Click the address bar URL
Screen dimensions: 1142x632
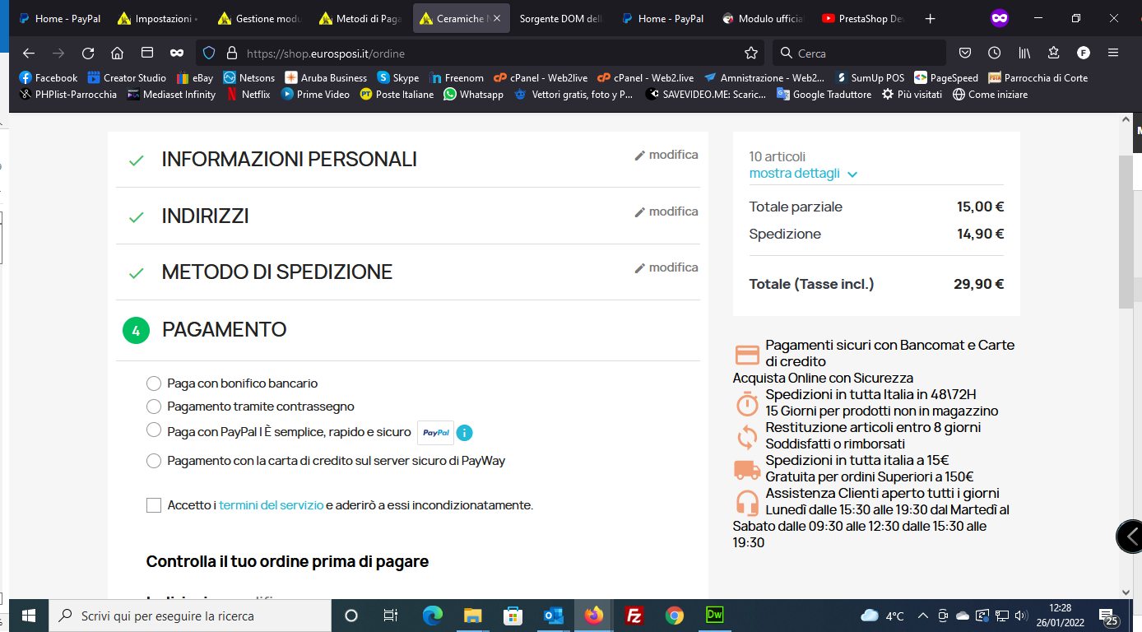pos(326,53)
